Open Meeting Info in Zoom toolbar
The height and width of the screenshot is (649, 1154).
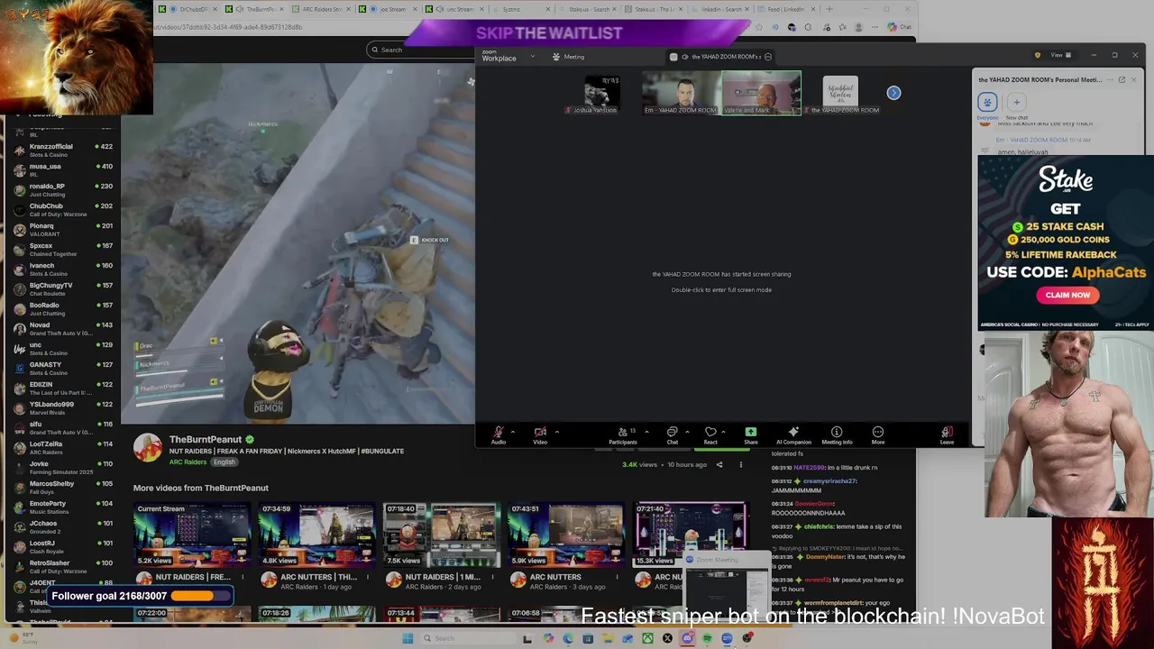(x=837, y=435)
